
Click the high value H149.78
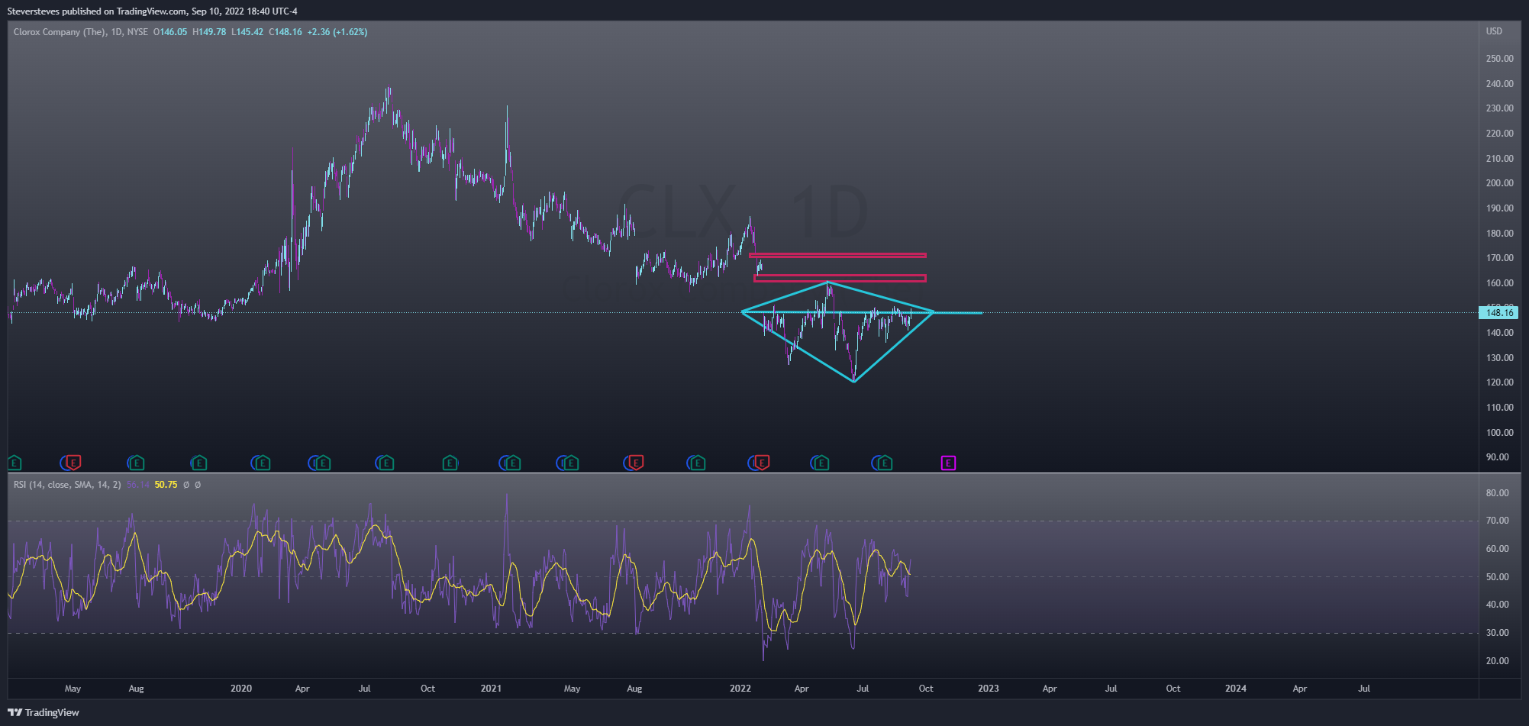tap(209, 32)
